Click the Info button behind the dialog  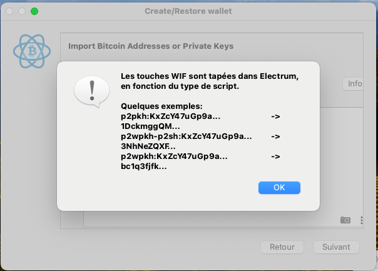tap(355, 84)
